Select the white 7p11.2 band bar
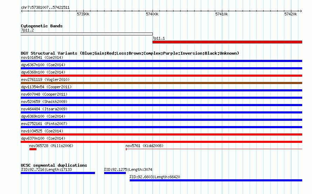The height and width of the screenshot is (194, 312). 87,34
